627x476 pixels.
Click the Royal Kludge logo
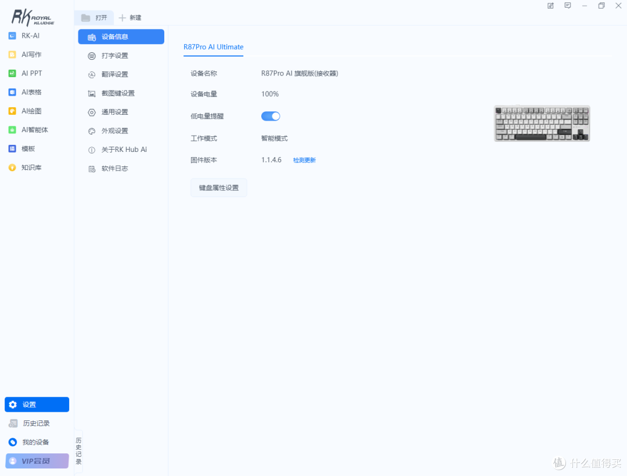[x=33, y=17]
